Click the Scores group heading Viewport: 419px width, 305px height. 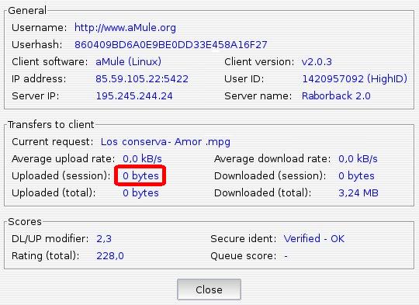click(25, 222)
